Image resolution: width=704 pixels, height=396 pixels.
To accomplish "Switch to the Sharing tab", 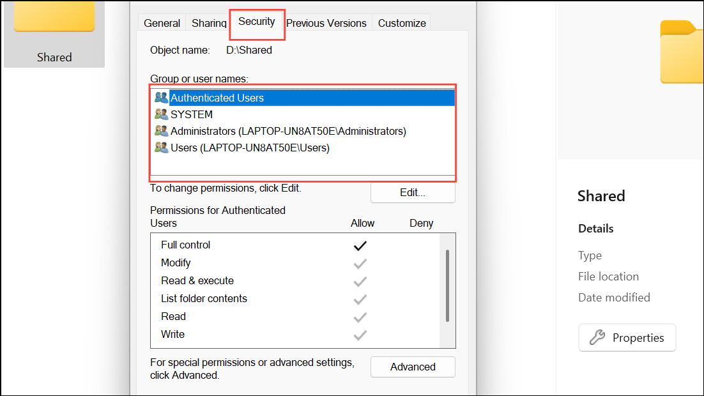I will point(208,22).
